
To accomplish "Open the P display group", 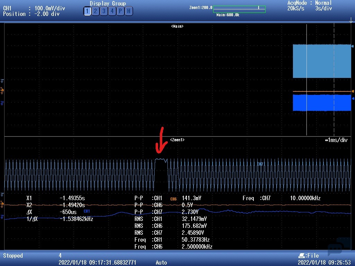I will coord(120,11).
